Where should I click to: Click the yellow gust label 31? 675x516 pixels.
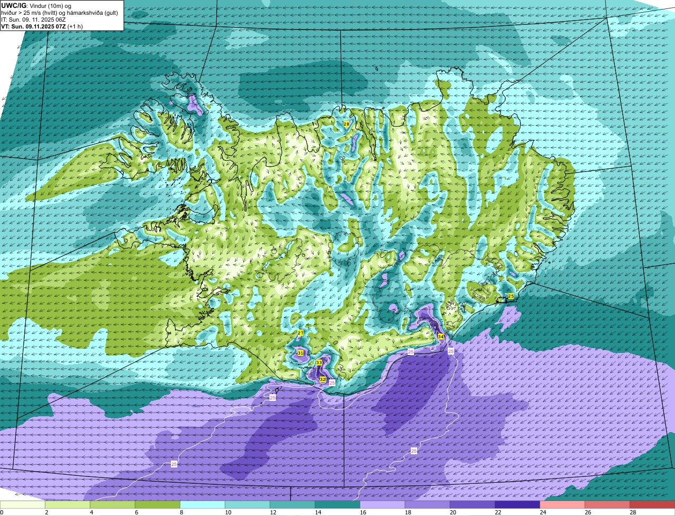tap(300, 353)
